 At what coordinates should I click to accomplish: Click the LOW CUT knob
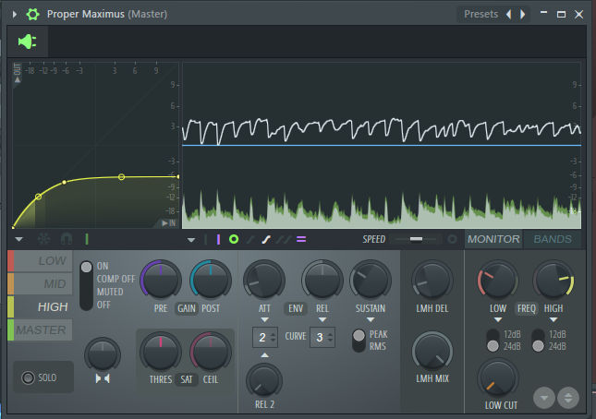coord(498,378)
